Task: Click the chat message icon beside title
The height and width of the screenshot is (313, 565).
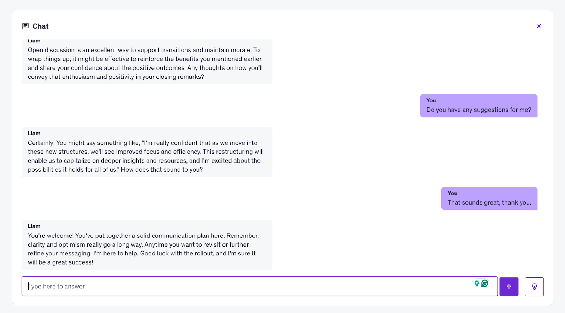Action: [x=25, y=26]
